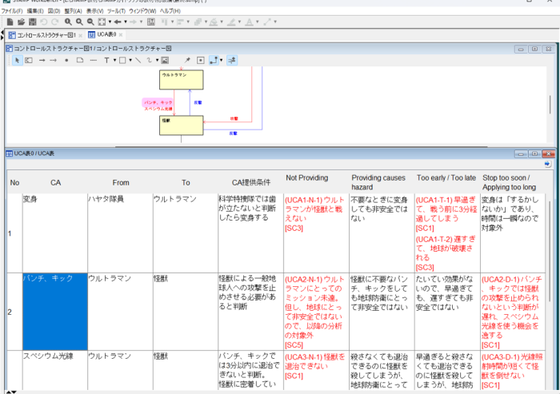The width and height of the screenshot is (560, 394).
Task: Toggle the arrow selection pointer tool
Action: (17, 60)
